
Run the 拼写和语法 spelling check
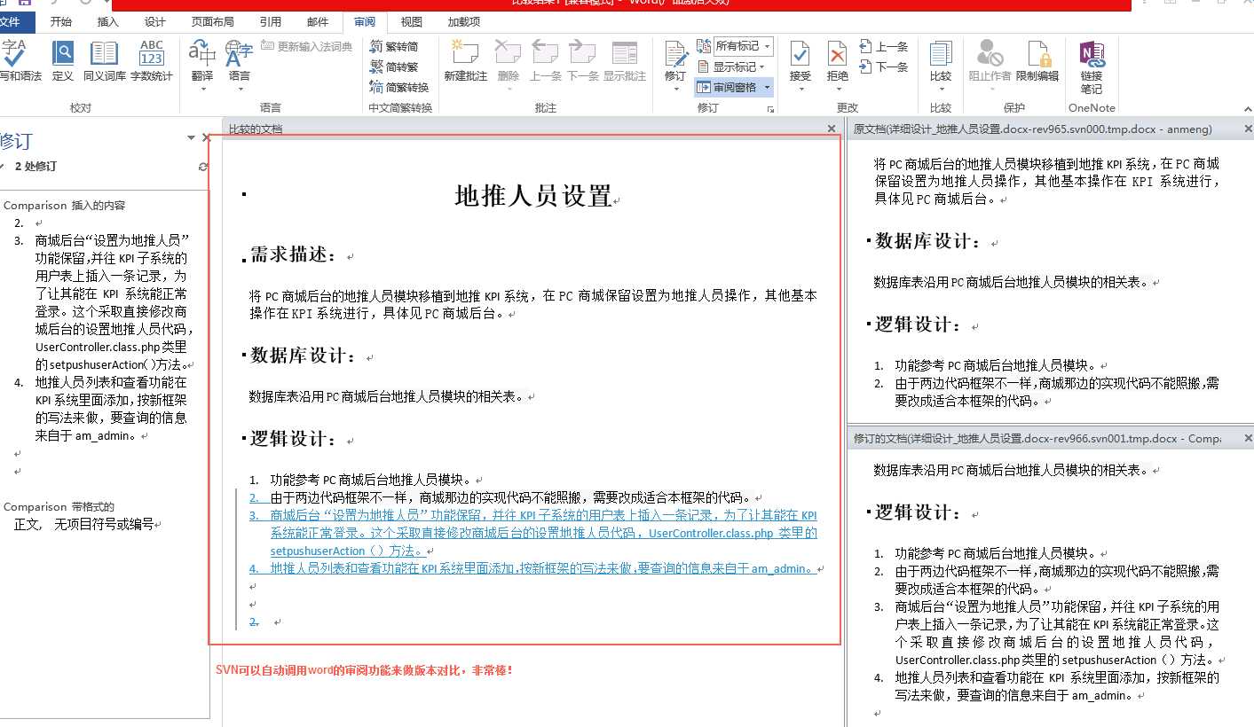pyautogui.click(x=18, y=61)
